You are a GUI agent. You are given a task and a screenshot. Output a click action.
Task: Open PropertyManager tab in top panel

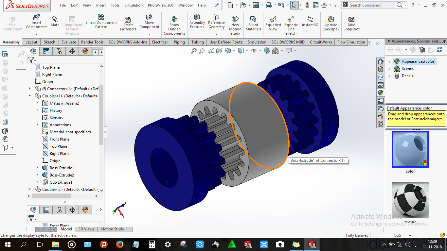(x=46, y=51)
